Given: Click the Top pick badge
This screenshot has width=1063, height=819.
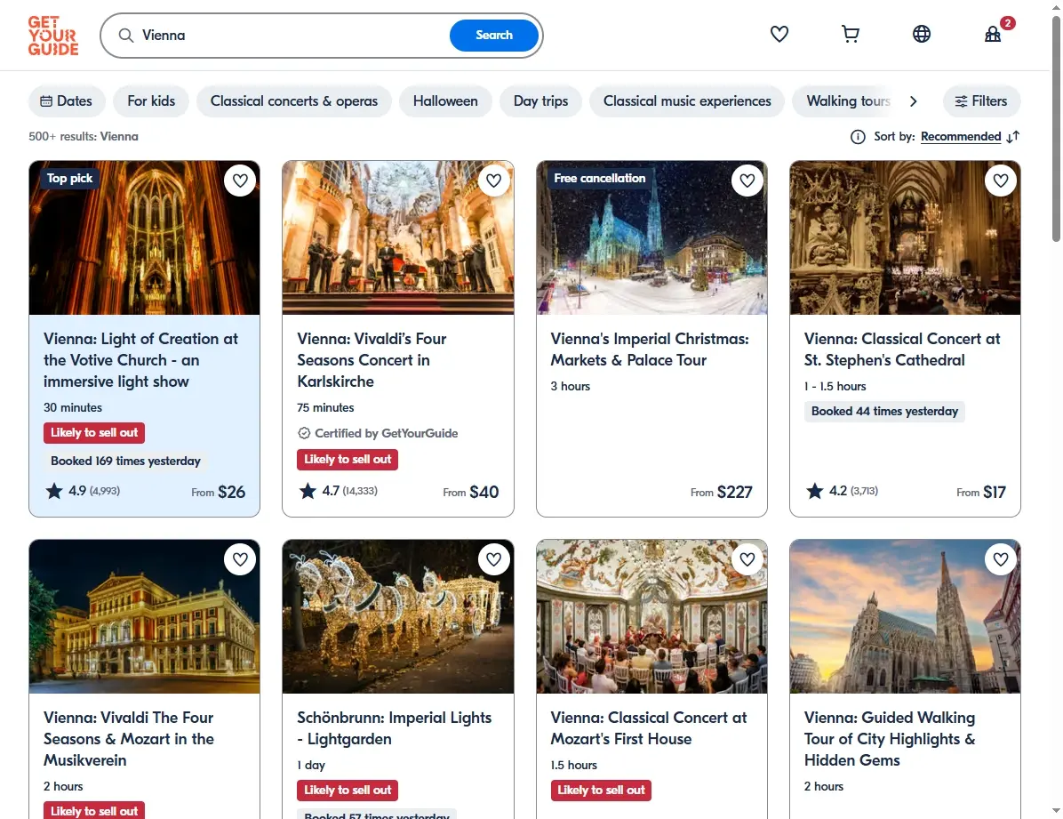Looking at the screenshot, I should [70, 179].
